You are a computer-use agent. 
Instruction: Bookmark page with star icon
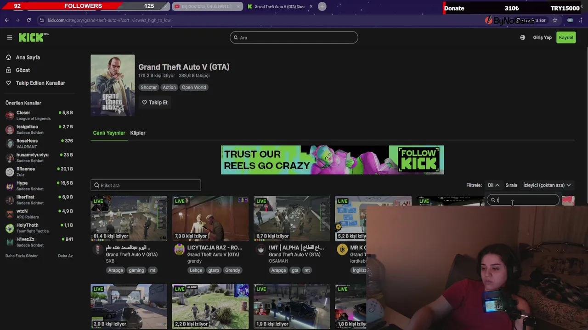[x=555, y=20]
